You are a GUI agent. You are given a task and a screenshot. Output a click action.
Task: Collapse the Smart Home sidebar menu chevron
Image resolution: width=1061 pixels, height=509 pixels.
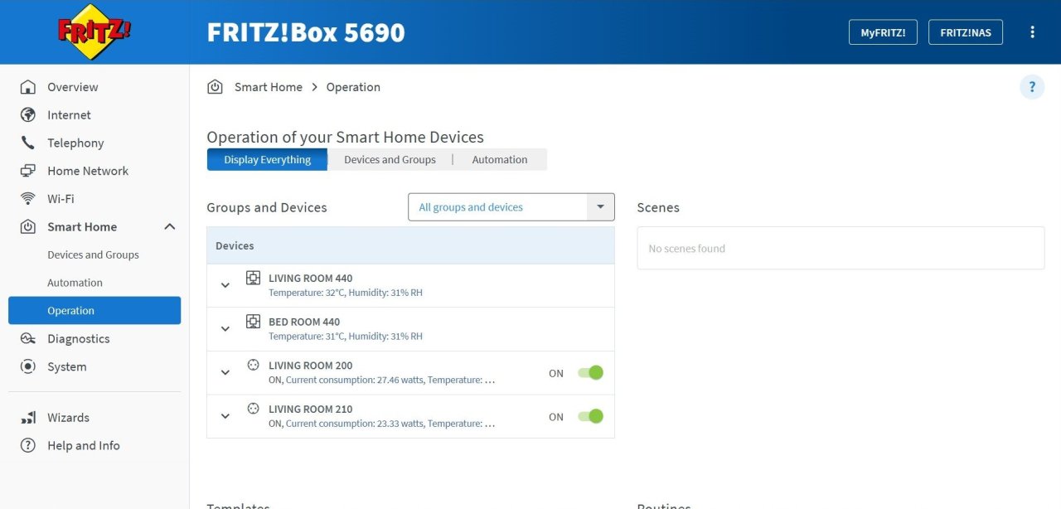click(x=170, y=226)
